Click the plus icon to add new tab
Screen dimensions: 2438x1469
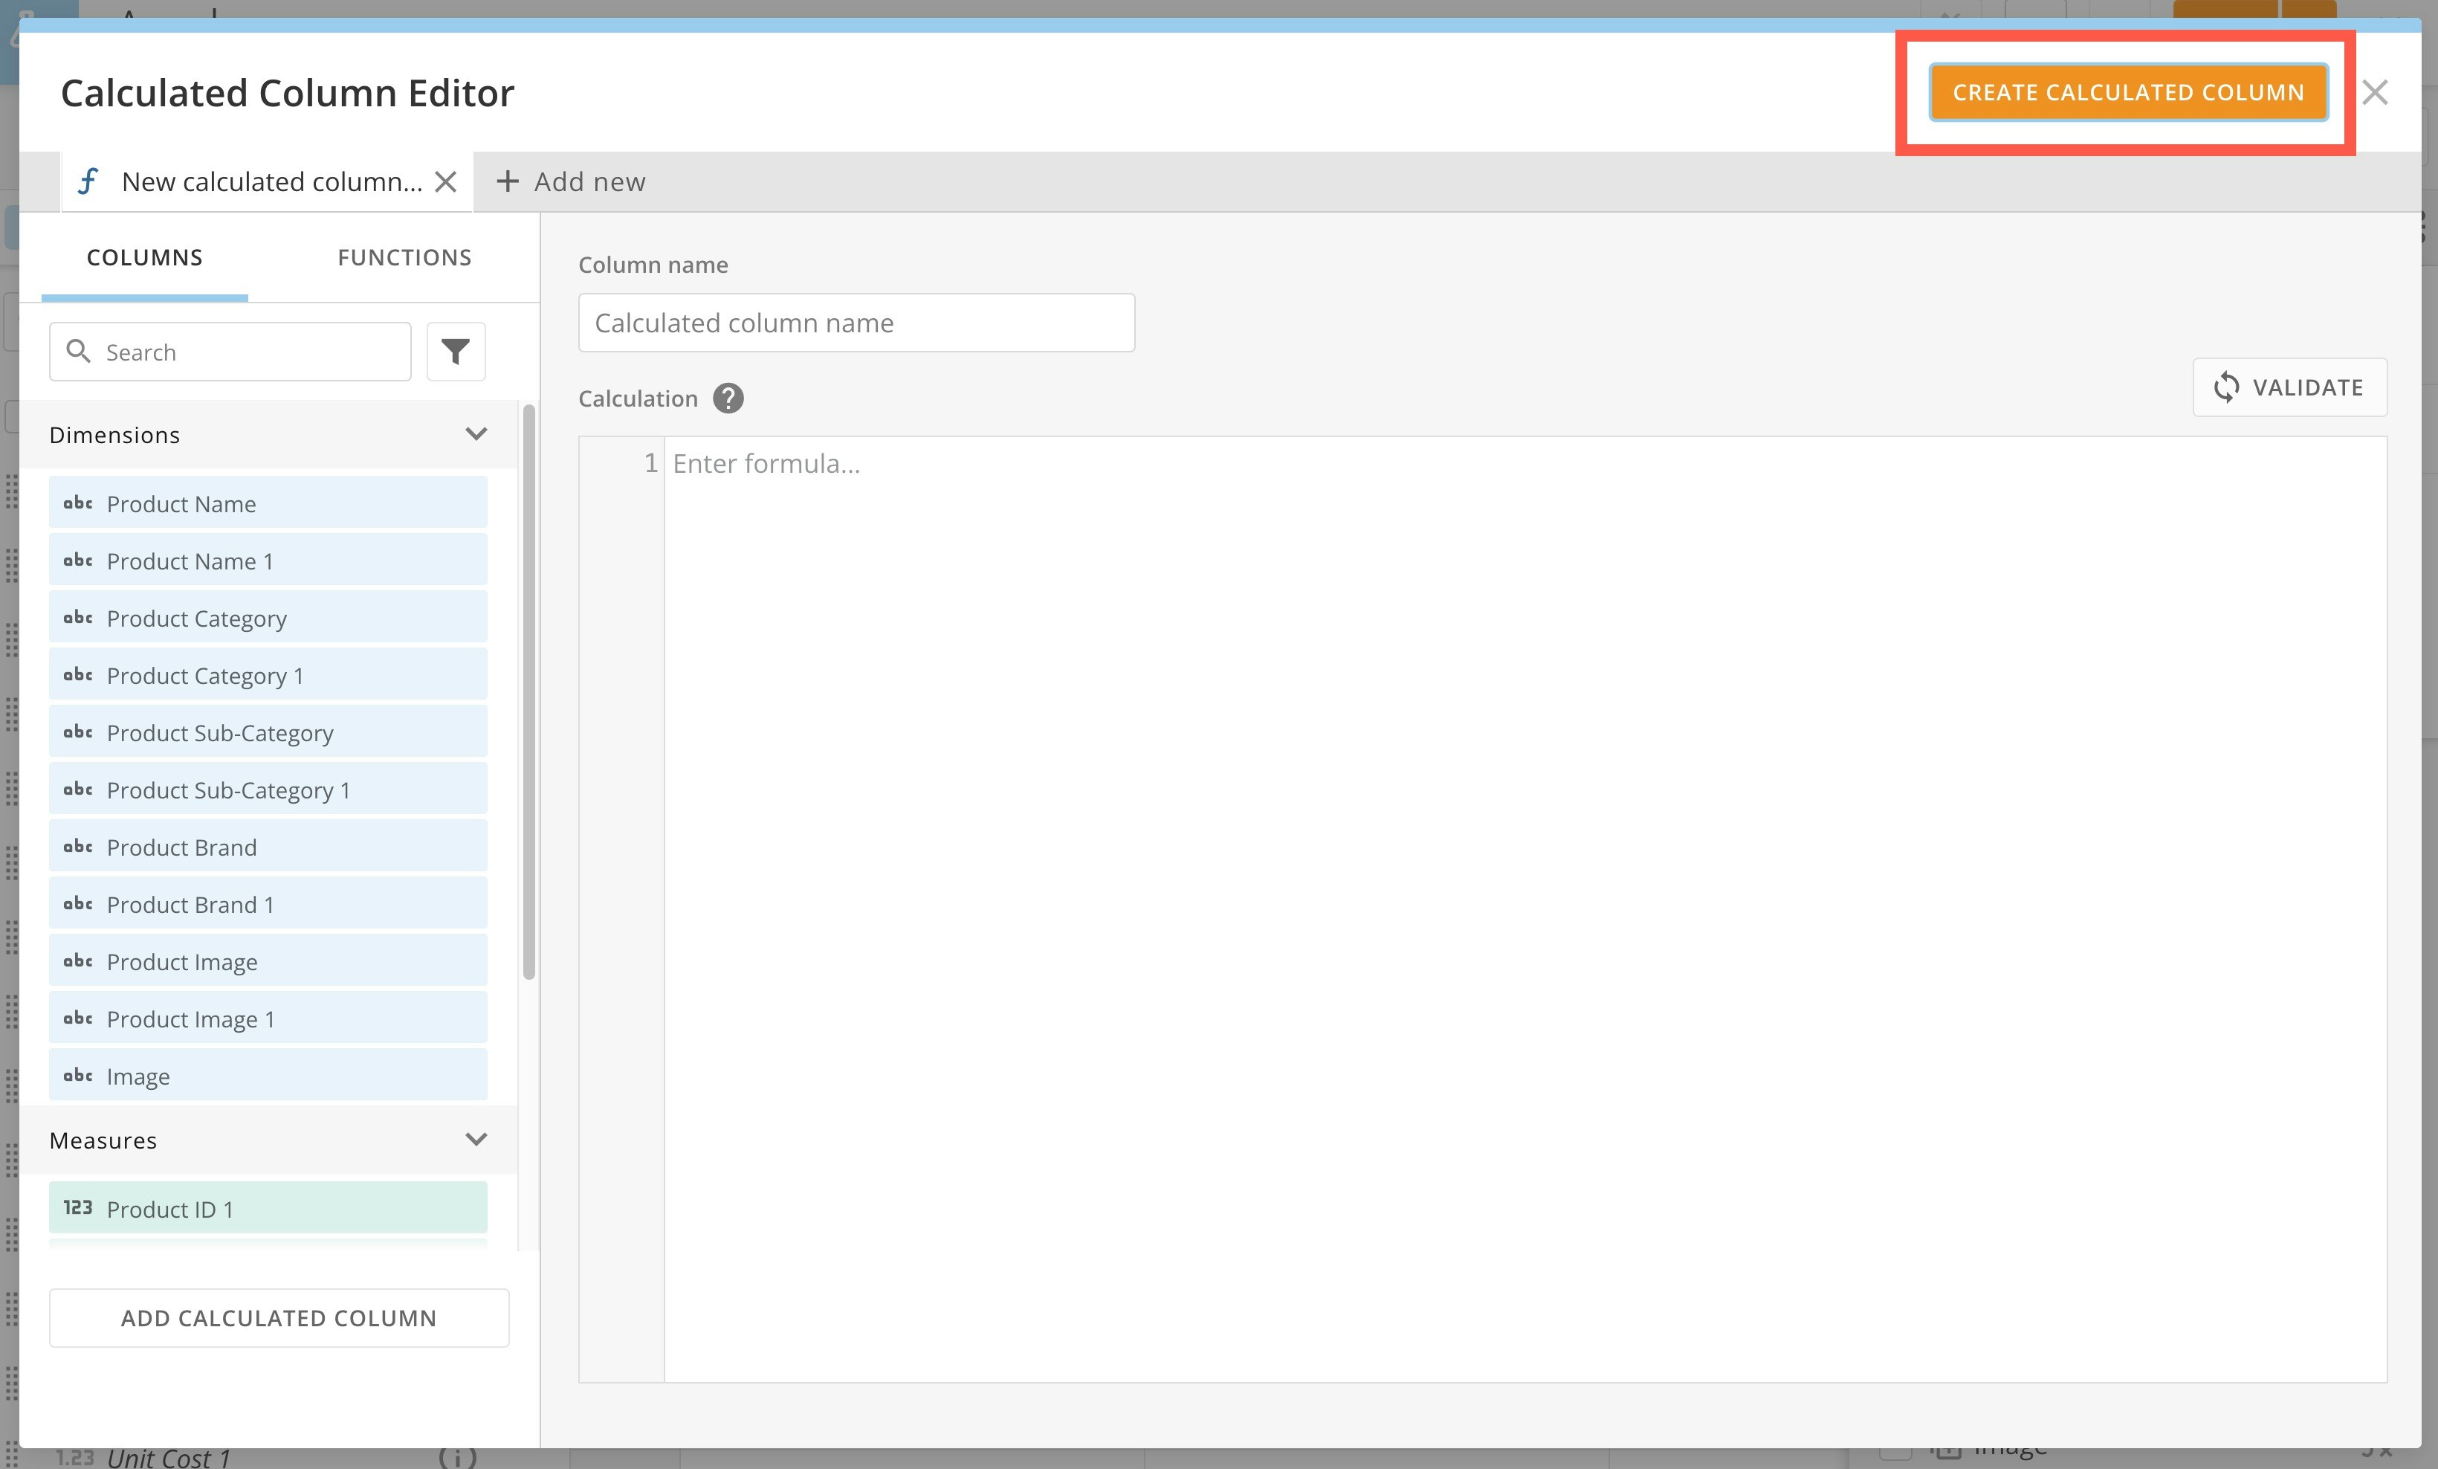(508, 182)
